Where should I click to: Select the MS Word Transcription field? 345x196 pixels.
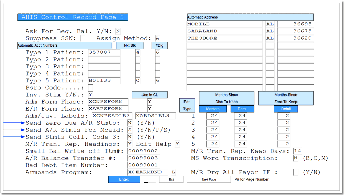[x=296, y=158]
